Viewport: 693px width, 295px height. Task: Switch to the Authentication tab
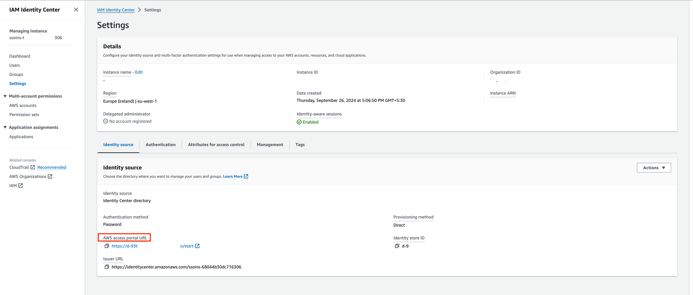(161, 144)
